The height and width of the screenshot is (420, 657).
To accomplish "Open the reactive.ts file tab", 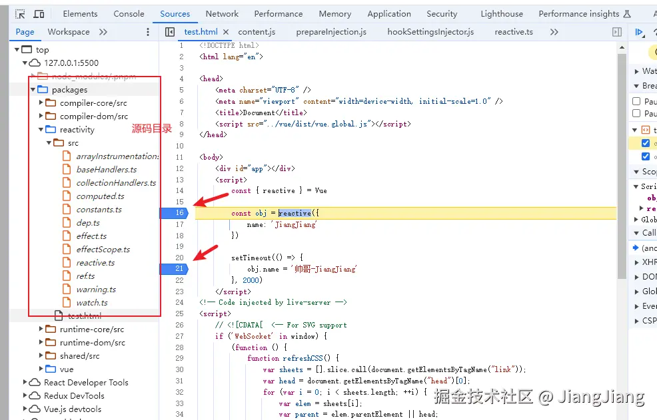I will (514, 32).
